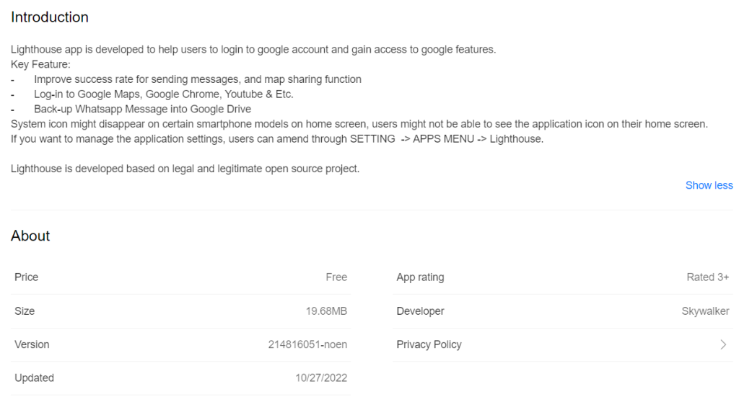Open the Privacy Policy row
This screenshot has height=397, width=739.
tap(562, 345)
